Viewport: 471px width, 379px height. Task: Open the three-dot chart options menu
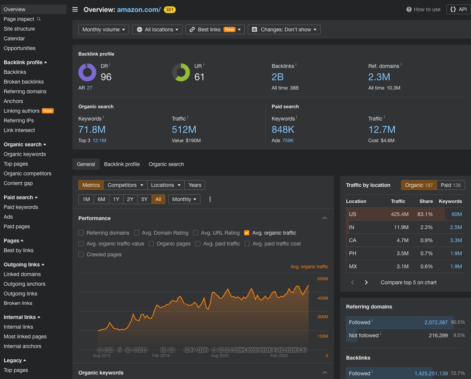210,199
